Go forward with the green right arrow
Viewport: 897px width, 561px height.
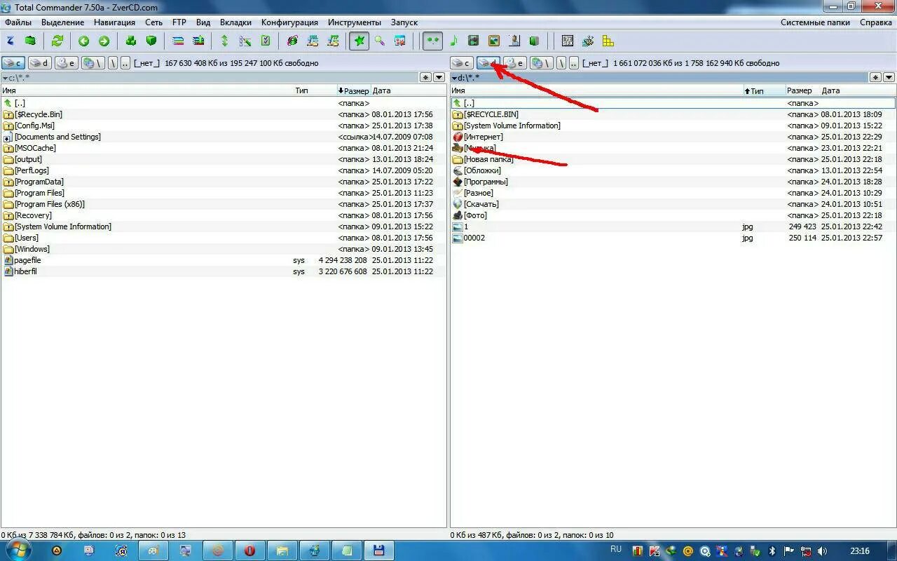pyautogui.click(x=104, y=41)
